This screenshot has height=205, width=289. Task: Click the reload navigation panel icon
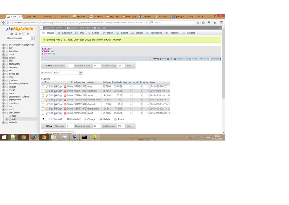point(27,34)
